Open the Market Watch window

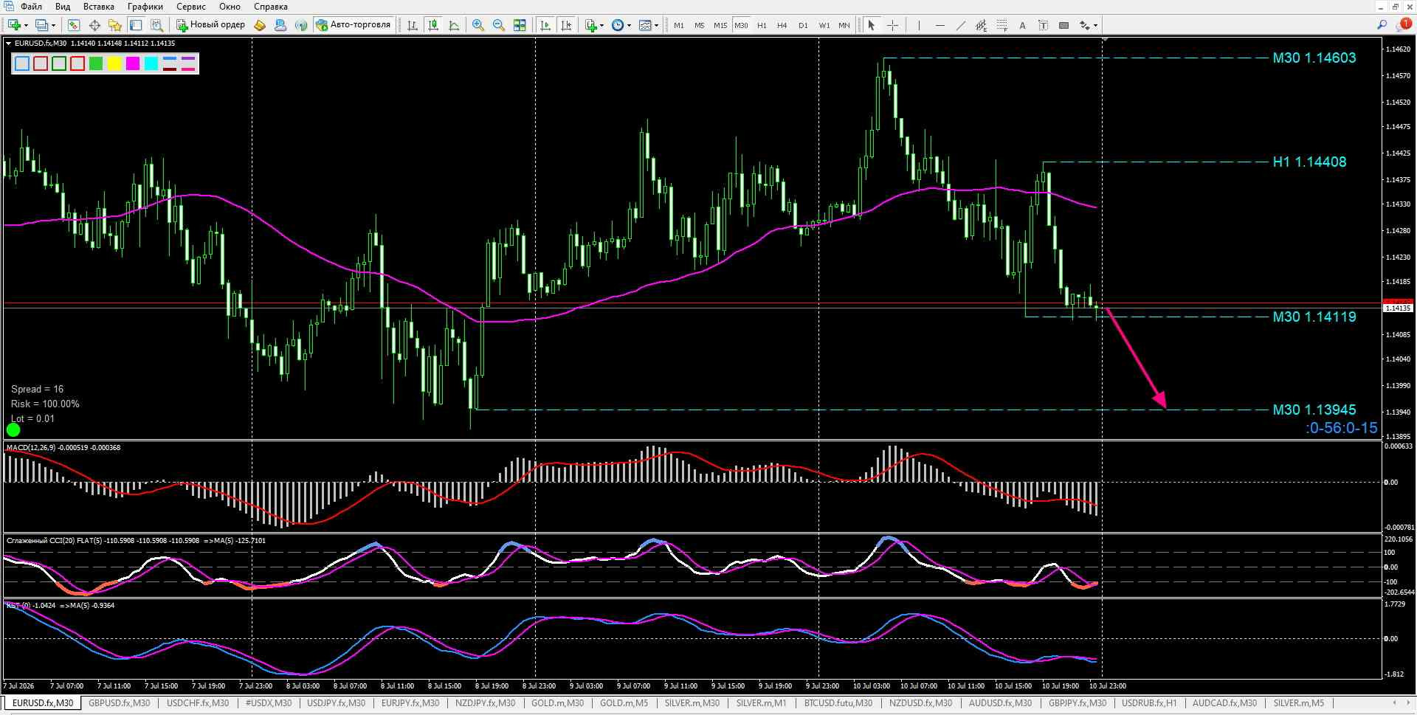coord(74,25)
